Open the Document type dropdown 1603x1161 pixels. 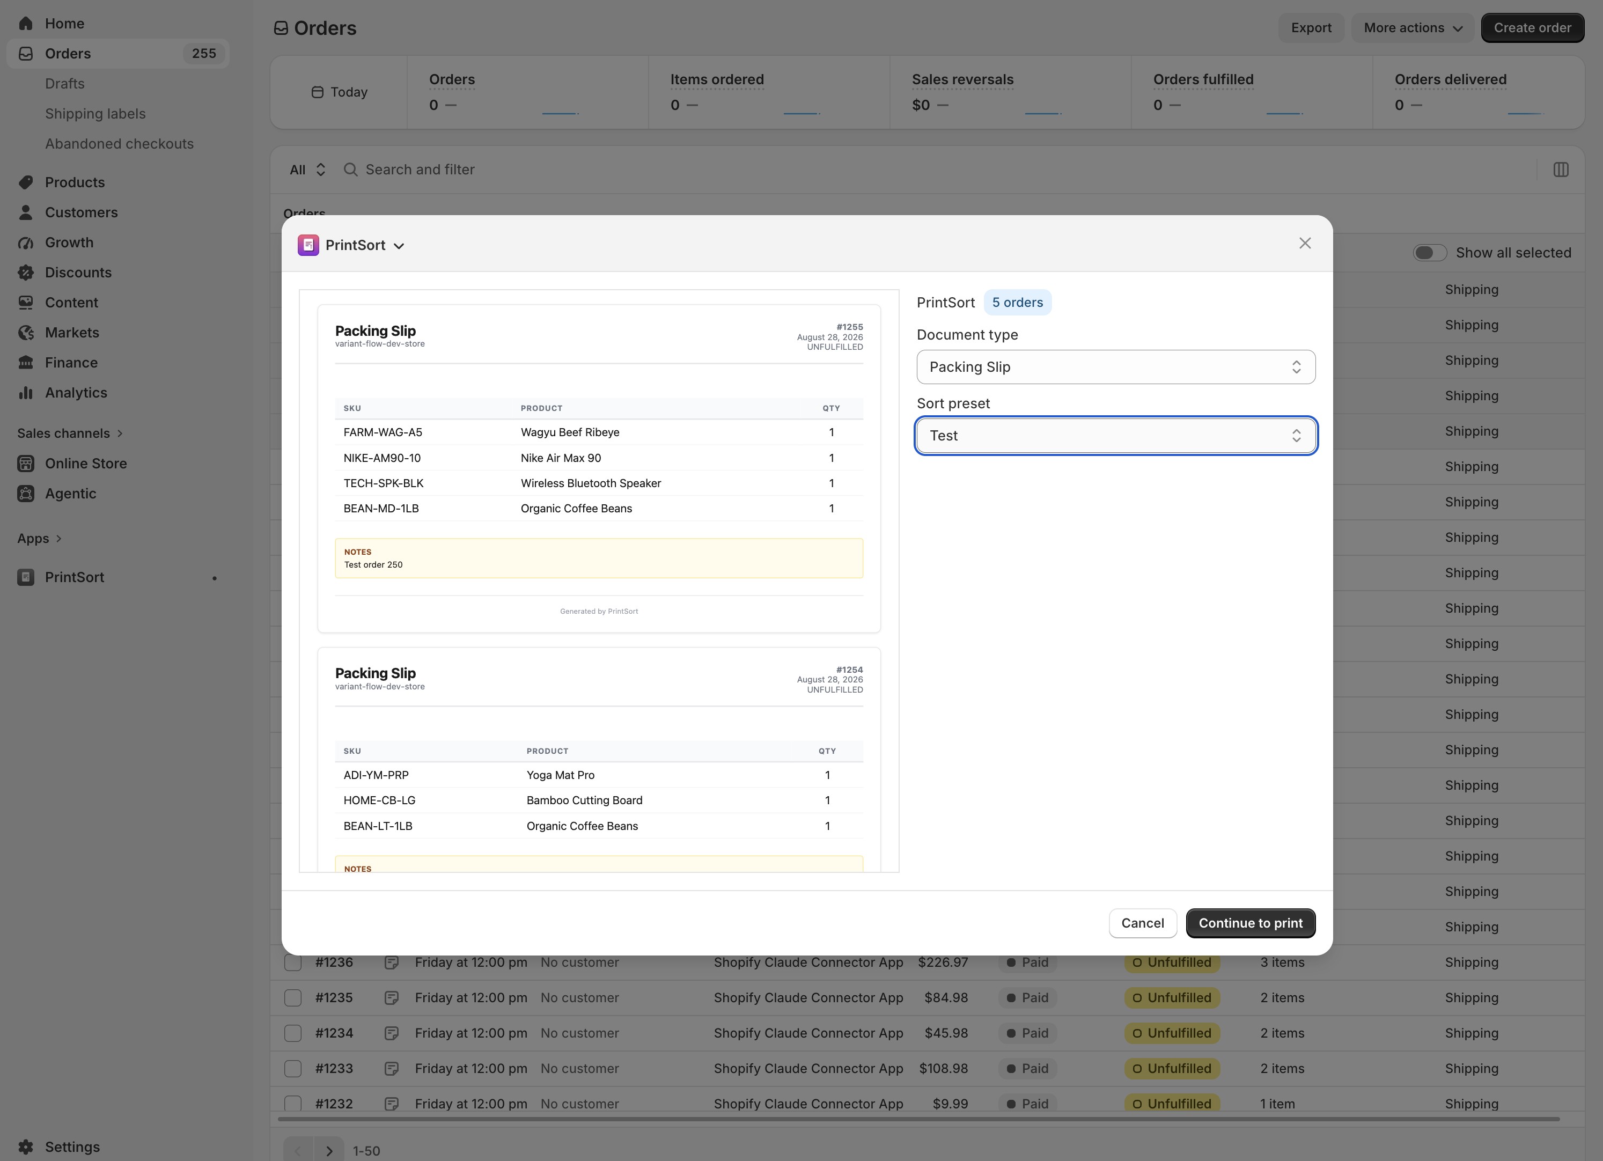[x=1115, y=367]
